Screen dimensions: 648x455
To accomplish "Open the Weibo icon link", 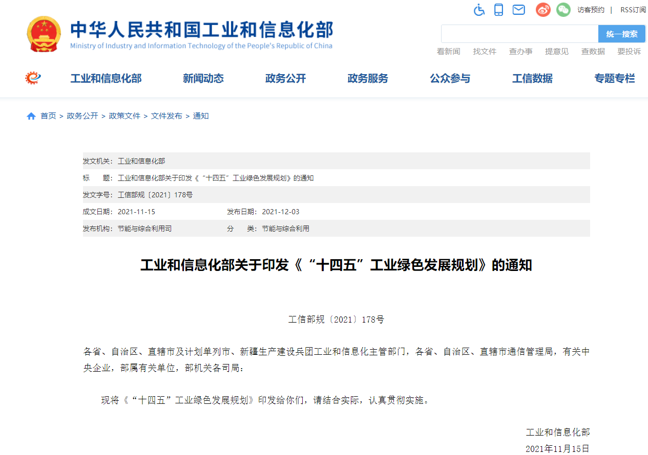I will [x=543, y=10].
